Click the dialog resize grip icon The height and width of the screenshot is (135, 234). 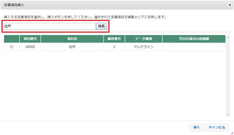[232, 133]
